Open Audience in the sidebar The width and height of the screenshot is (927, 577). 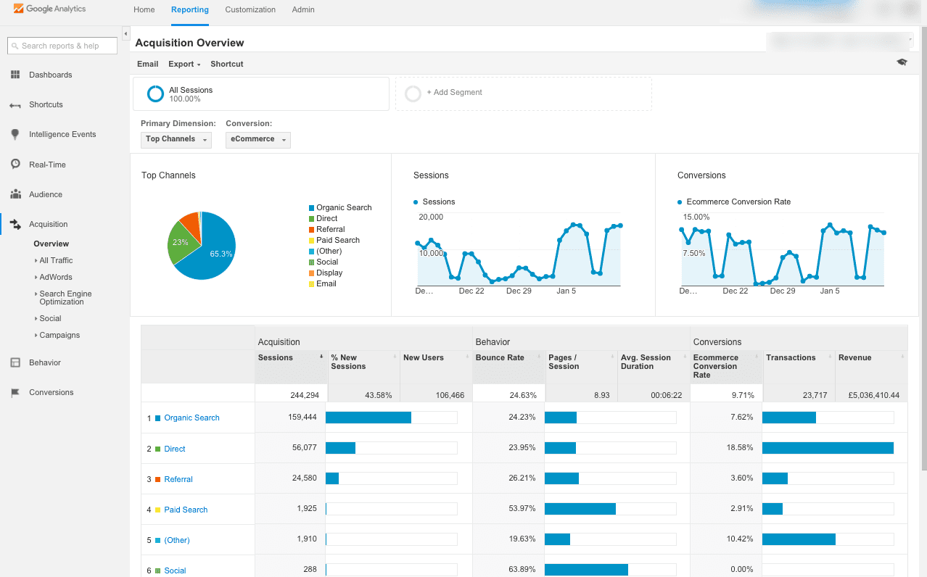46,194
